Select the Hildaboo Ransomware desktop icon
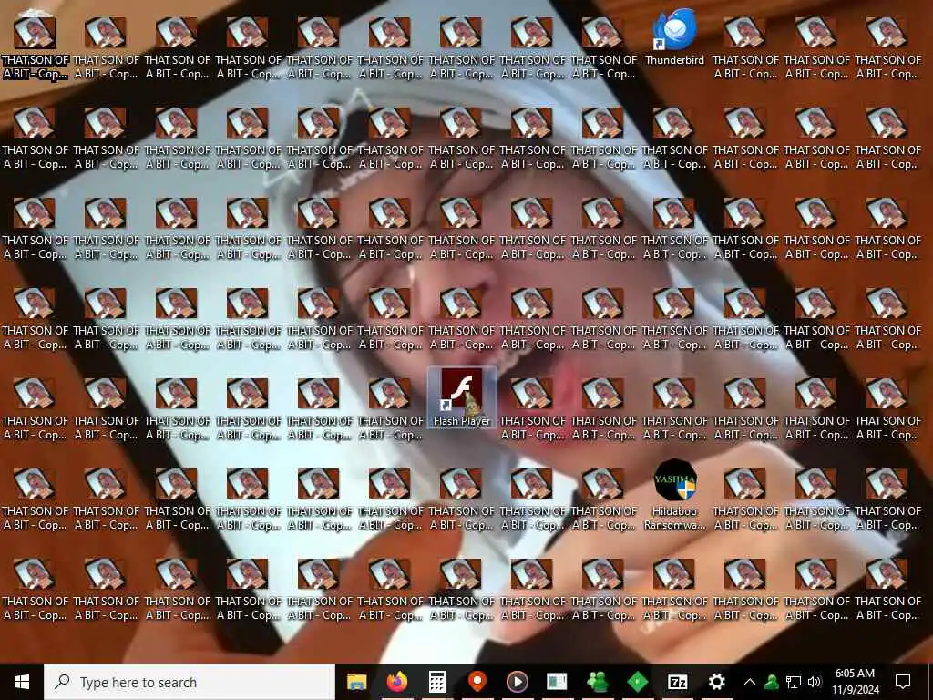This screenshot has height=700, width=933. coord(675,495)
